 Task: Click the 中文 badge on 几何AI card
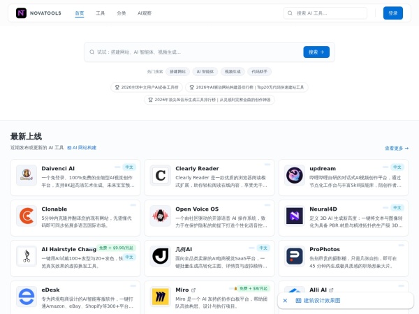pos(263,248)
